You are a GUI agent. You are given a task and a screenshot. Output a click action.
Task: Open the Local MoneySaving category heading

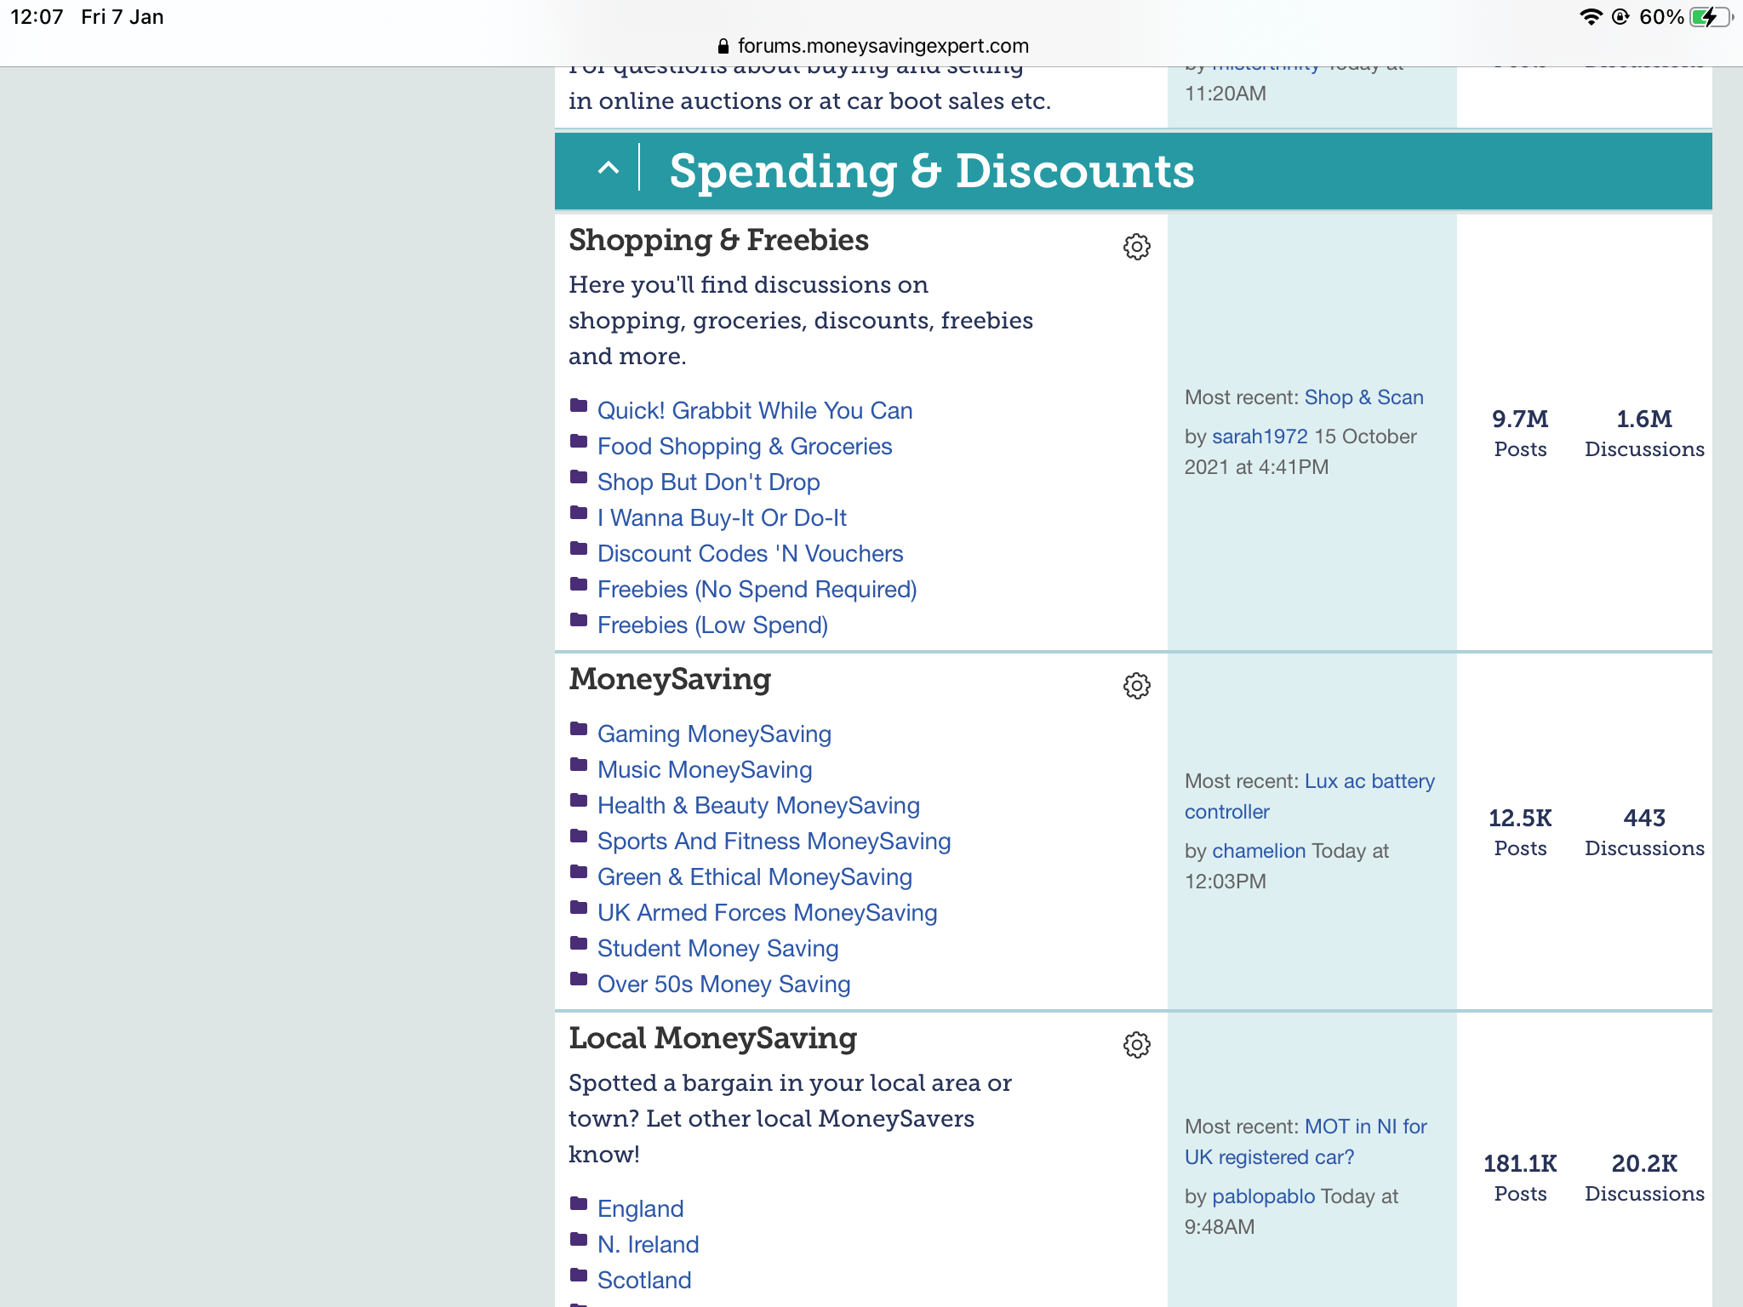(x=713, y=1039)
